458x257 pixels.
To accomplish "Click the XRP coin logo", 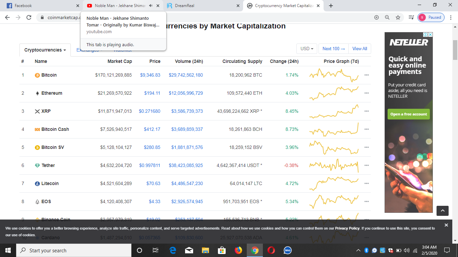I will 37,111.
